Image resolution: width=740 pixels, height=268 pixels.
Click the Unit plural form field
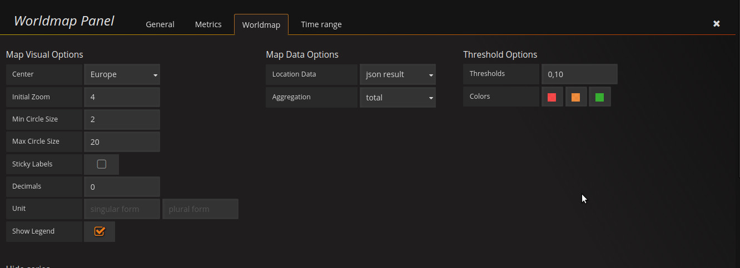click(200, 209)
